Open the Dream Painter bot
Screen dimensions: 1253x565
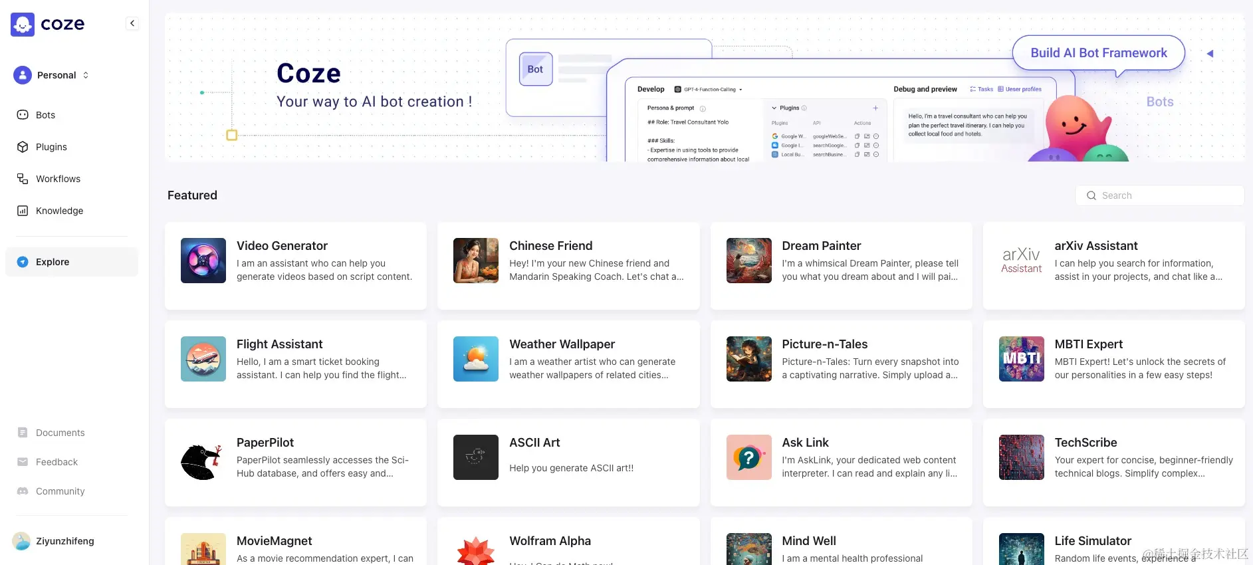coord(842,266)
